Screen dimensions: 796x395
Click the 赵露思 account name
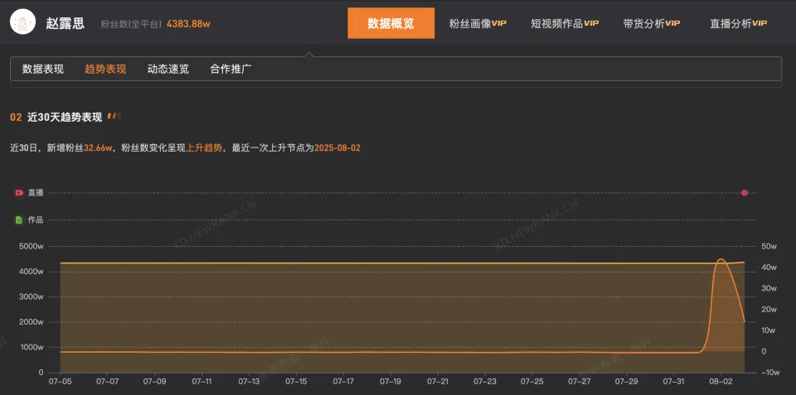[65, 23]
